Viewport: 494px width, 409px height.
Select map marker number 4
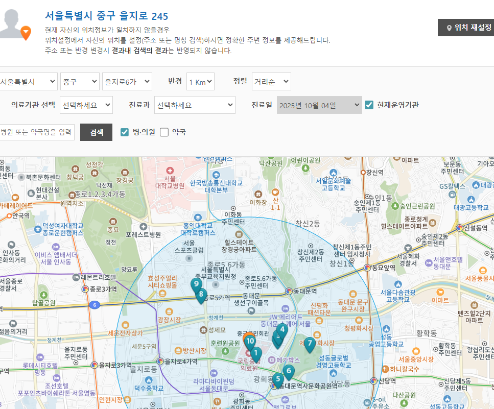(x=283, y=330)
